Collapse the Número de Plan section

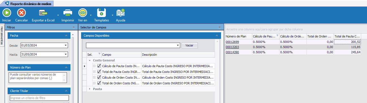click(x=66, y=67)
